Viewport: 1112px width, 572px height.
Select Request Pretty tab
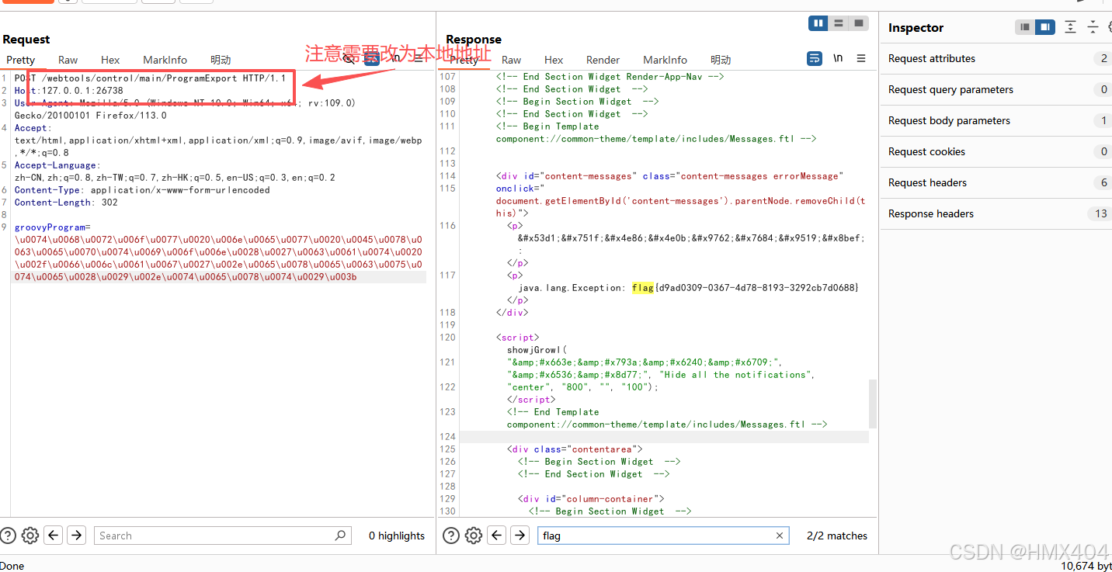pyautogui.click(x=21, y=60)
